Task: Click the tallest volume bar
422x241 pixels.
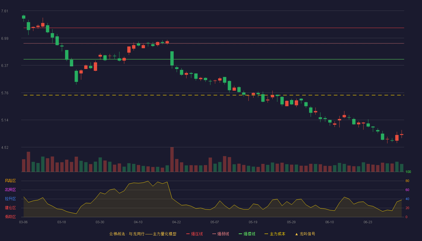Action: tap(172, 159)
